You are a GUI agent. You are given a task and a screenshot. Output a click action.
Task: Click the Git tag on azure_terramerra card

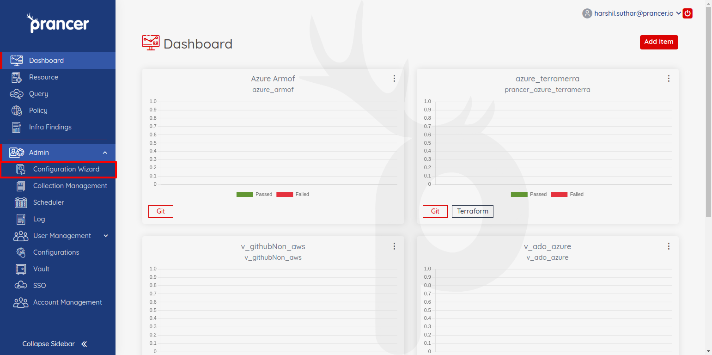pyautogui.click(x=435, y=211)
